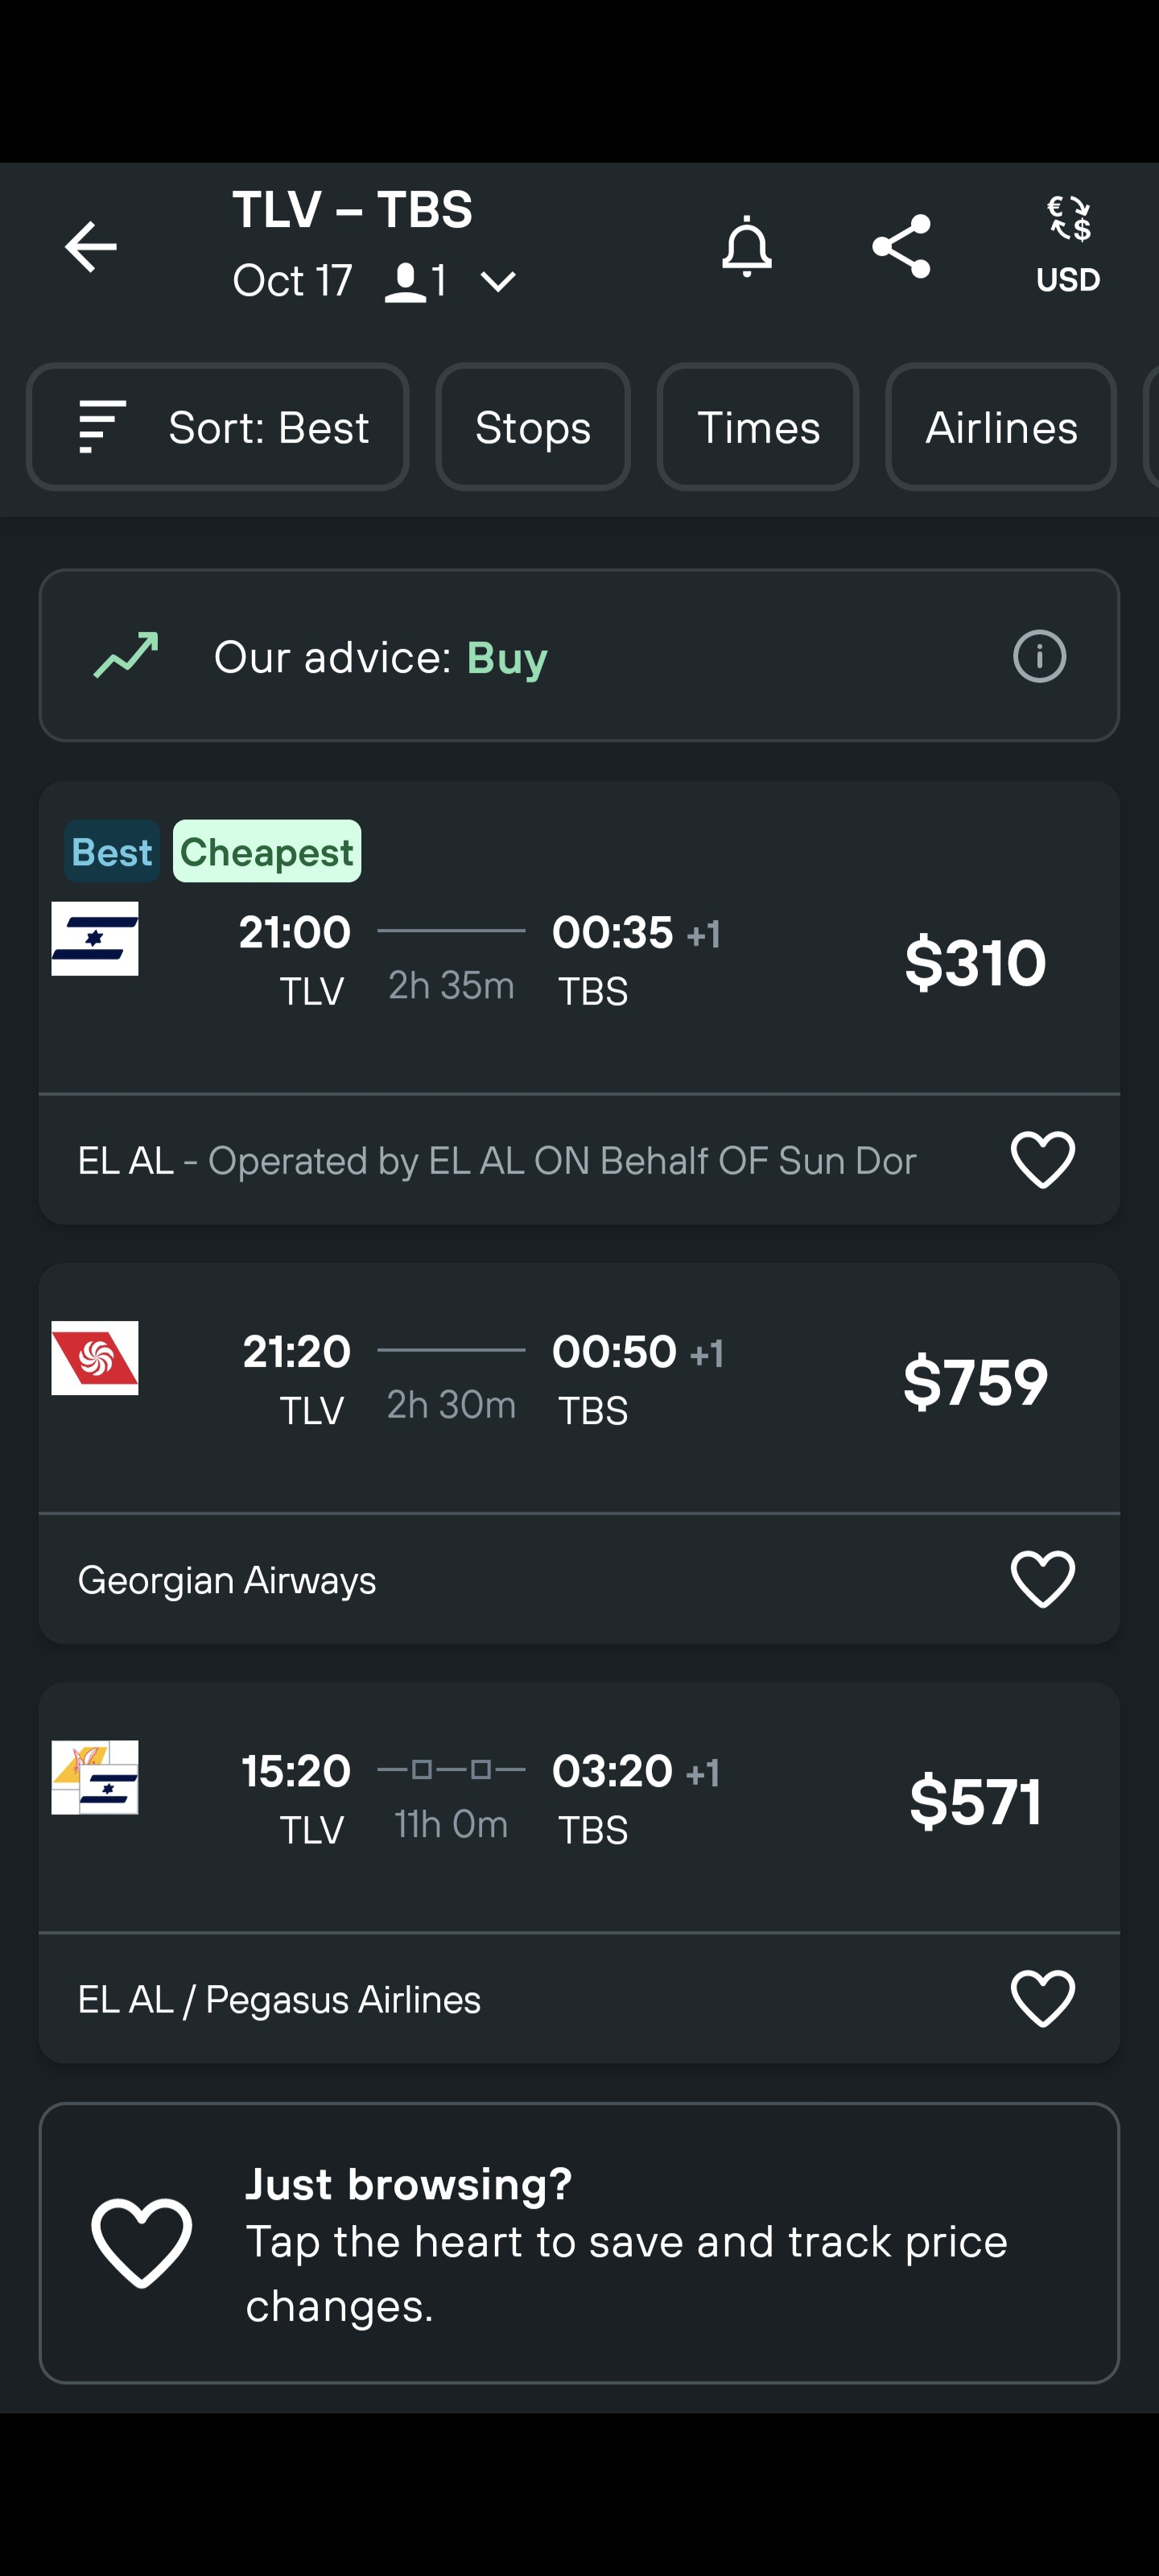The height and width of the screenshot is (2576, 1159).
Task: Tap the EL AL airline logo
Action: 95,939
